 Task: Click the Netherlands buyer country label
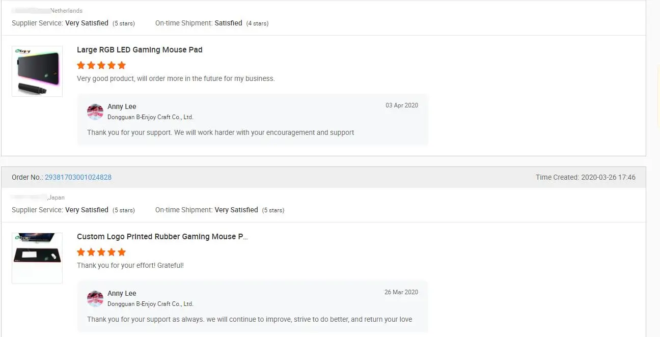coord(66,11)
